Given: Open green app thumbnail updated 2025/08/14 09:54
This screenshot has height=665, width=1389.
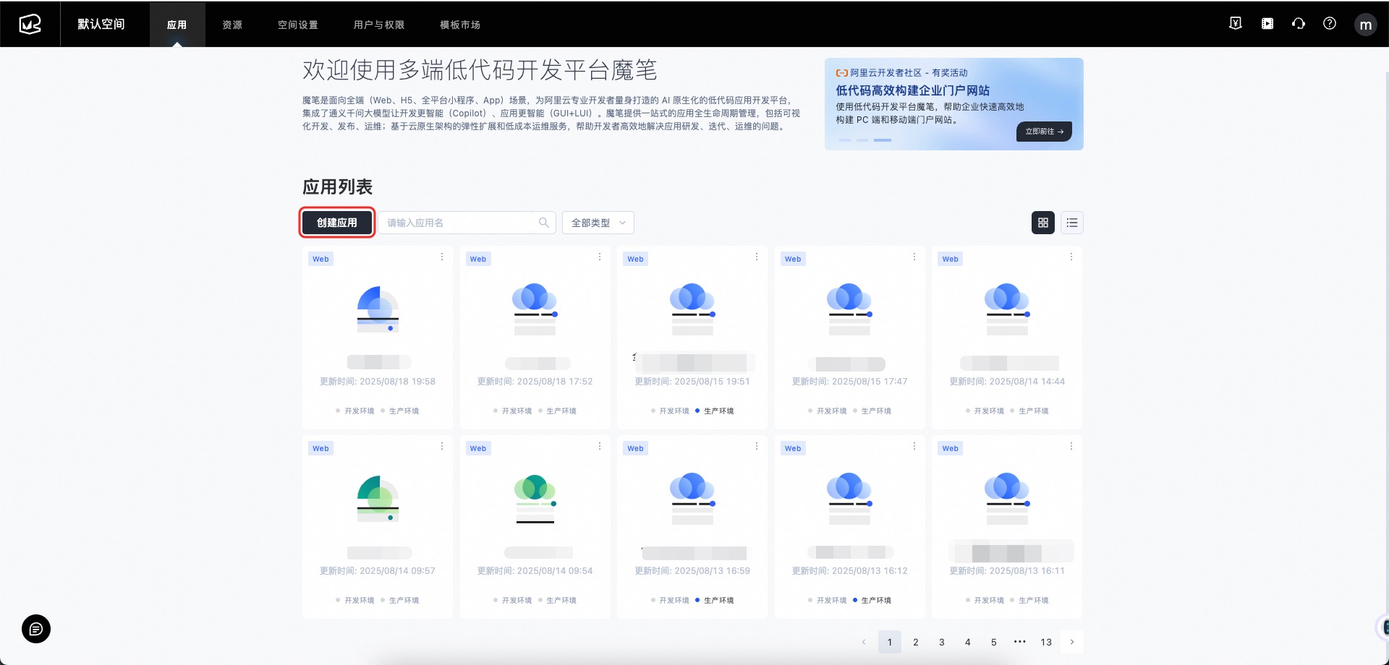Looking at the screenshot, I should [x=535, y=499].
